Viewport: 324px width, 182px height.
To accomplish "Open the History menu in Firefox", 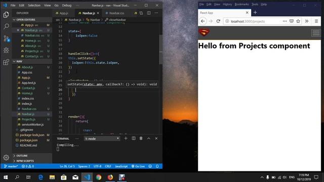I will (227, 5).
